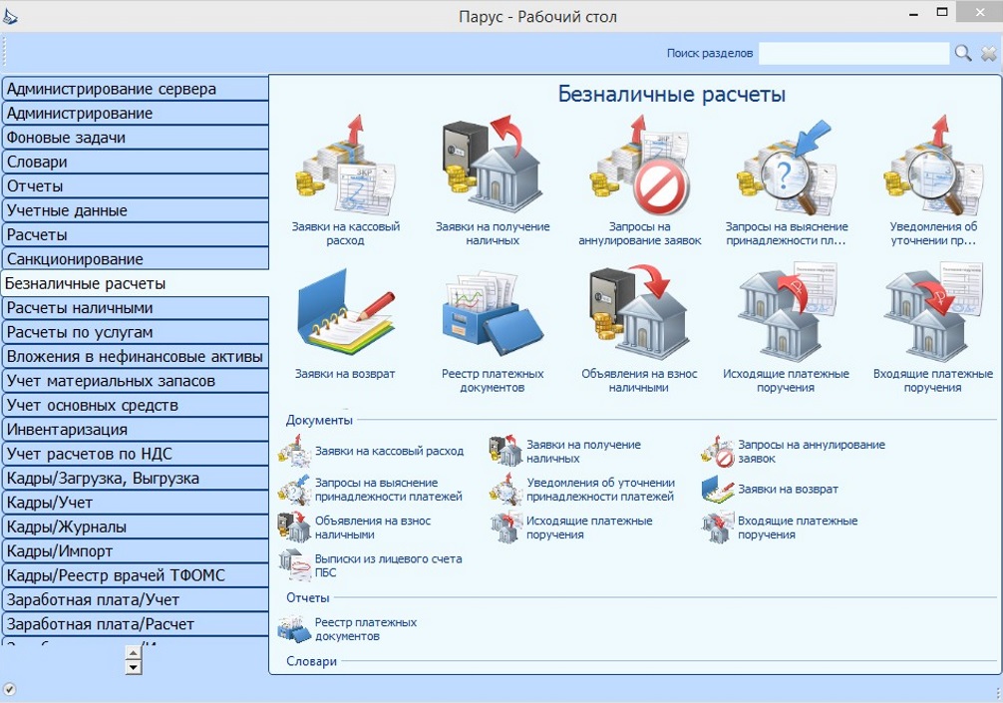Open Учет материальных запасов section
The image size is (1003, 703).
click(135, 381)
